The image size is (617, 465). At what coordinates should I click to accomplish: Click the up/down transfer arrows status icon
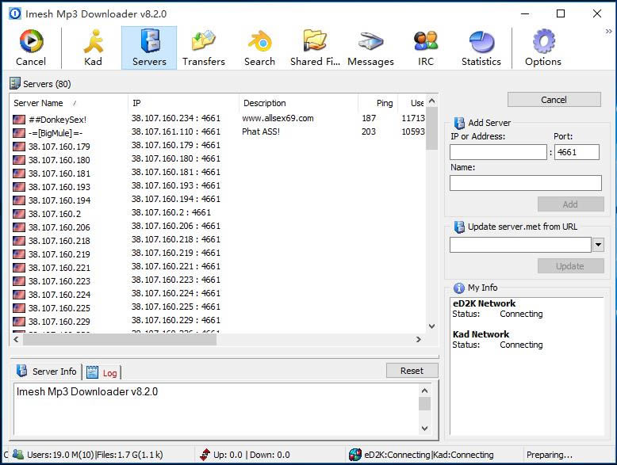click(x=205, y=455)
